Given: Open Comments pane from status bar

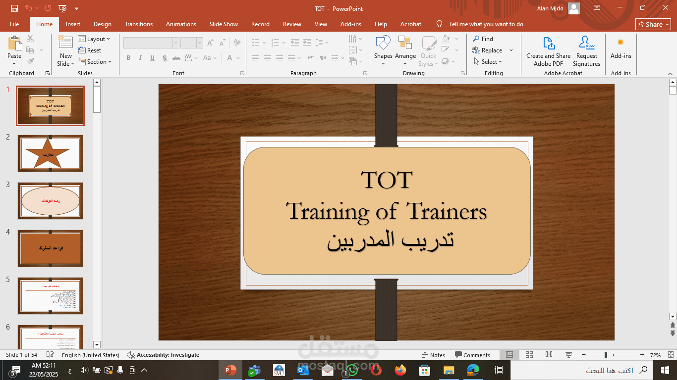Looking at the screenshot, I should (x=472, y=355).
